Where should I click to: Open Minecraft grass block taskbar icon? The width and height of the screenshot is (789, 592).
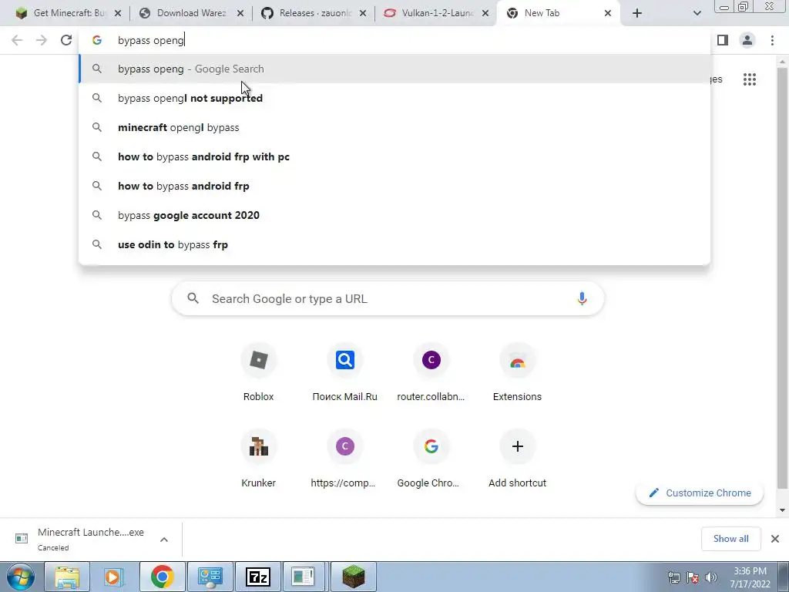(353, 577)
